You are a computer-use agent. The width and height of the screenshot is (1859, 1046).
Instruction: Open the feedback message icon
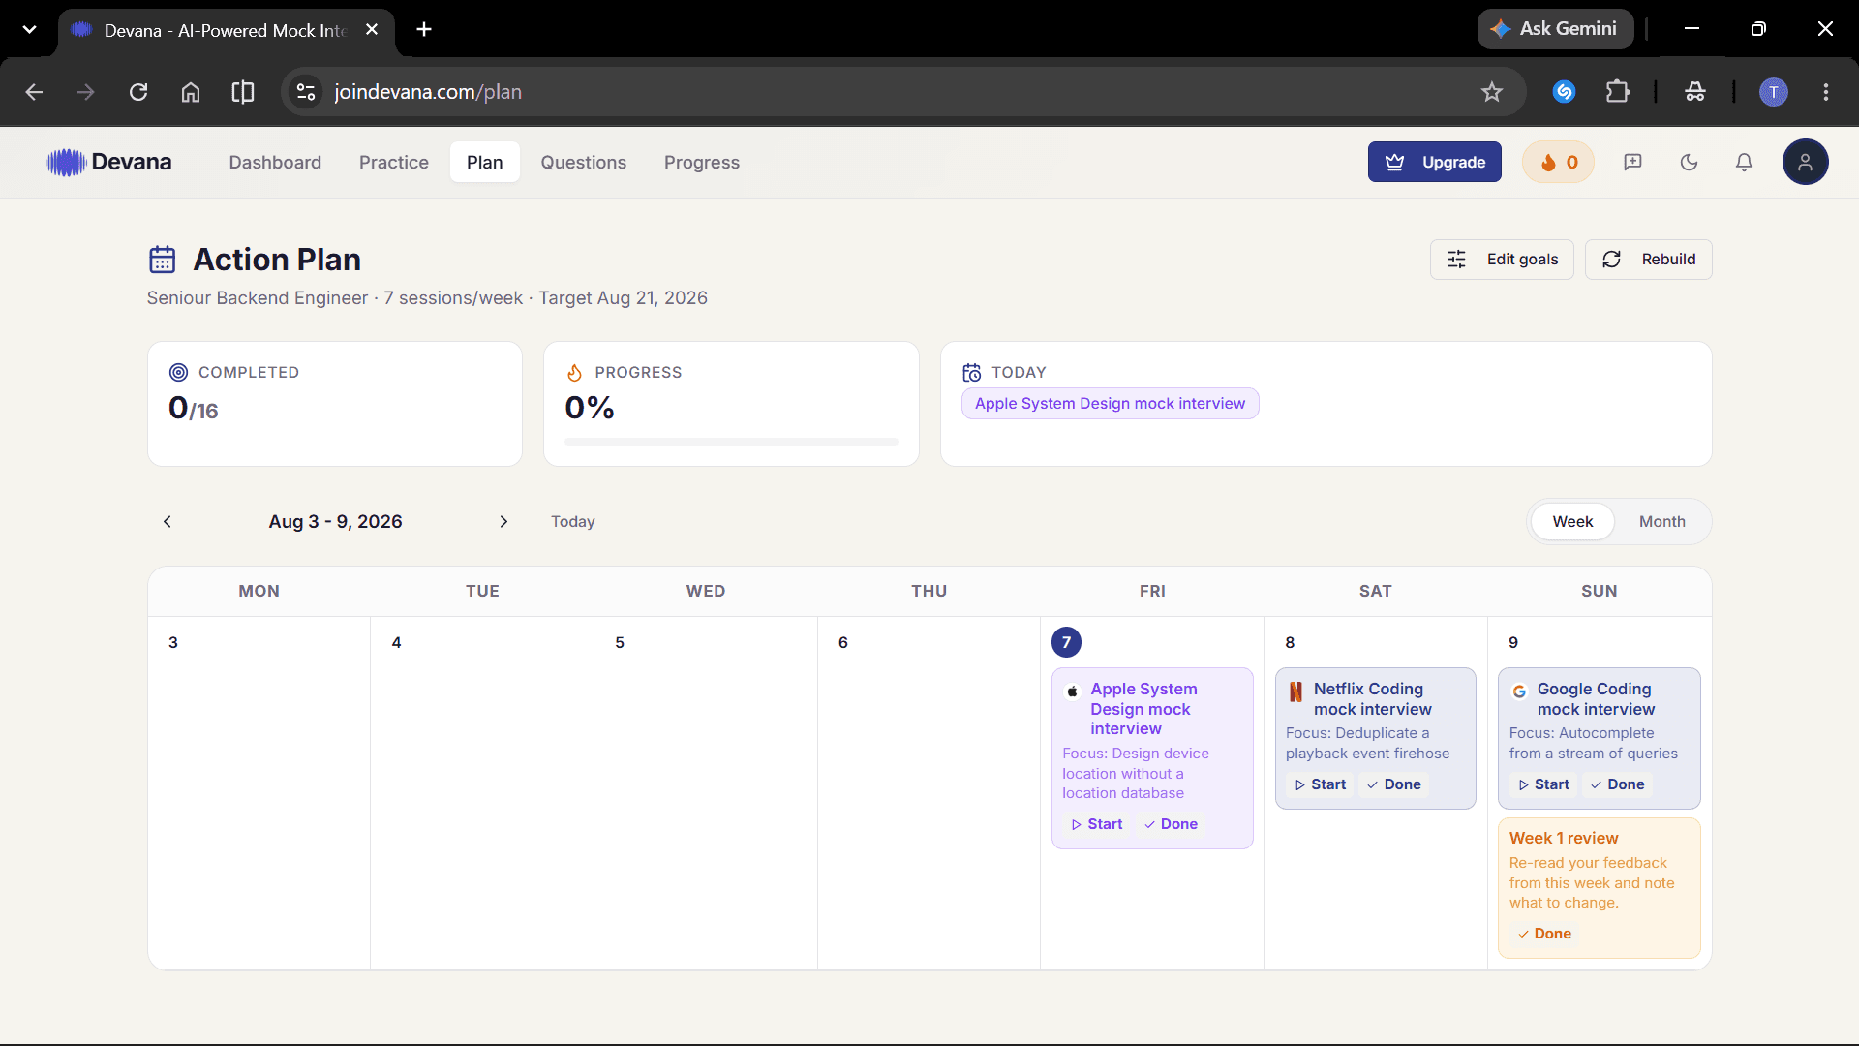tap(1632, 162)
